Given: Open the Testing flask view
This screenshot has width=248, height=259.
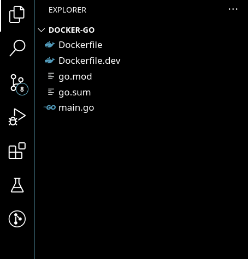Looking at the screenshot, I should click(17, 185).
